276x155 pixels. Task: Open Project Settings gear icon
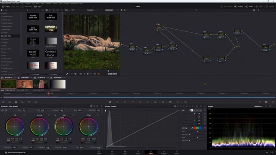(272, 152)
